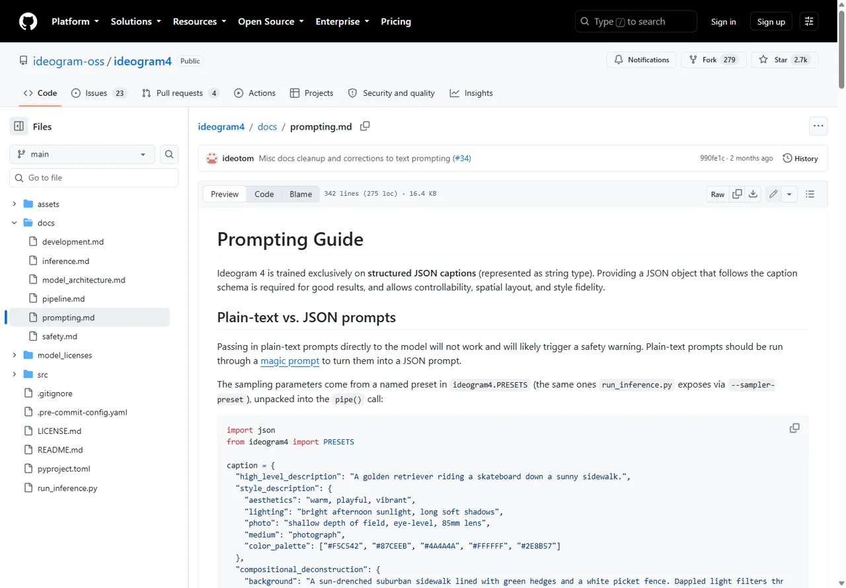Open the header appearance settings icon
This screenshot has width=846, height=588.
click(x=809, y=21)
